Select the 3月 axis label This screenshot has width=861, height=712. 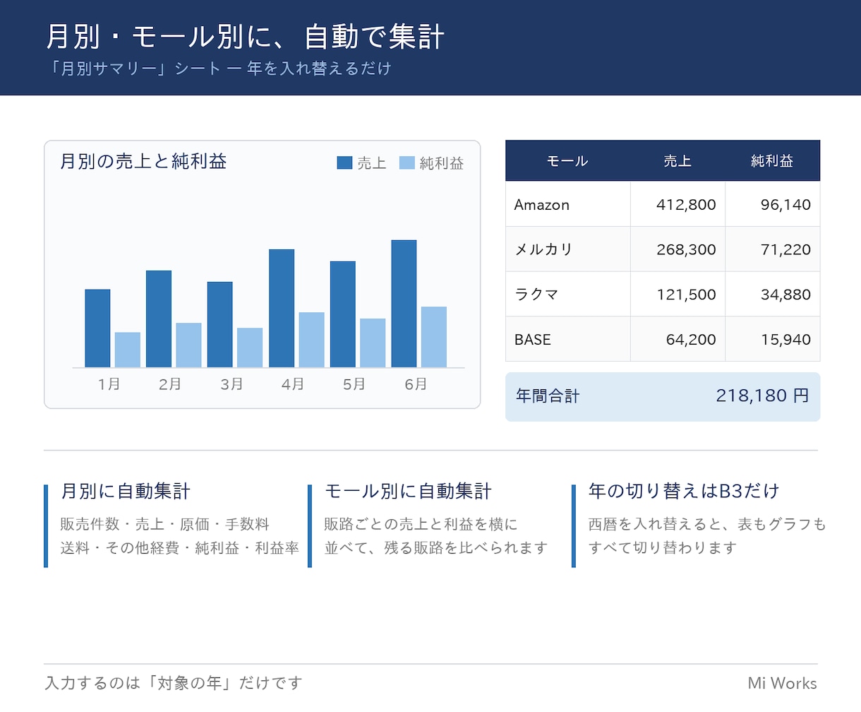231,384
